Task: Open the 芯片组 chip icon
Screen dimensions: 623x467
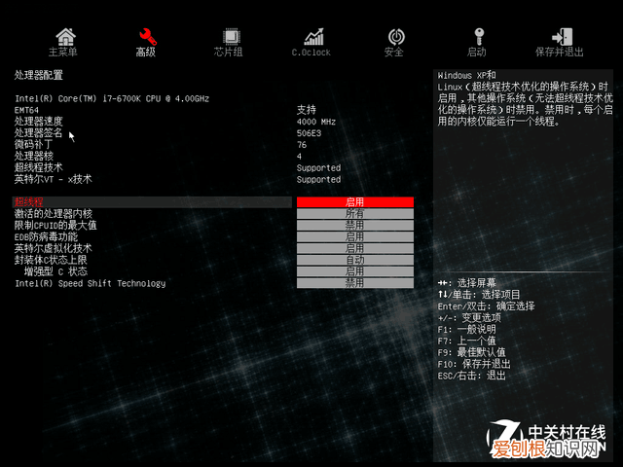Action: [x=229, y=36]
